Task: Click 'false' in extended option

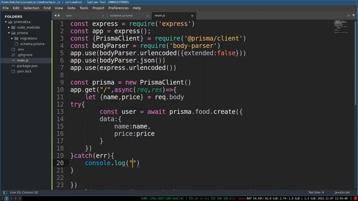Action: (226, 53)
